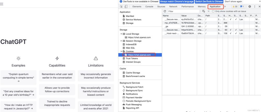261x112 pixels.
Task: Open Manifest in Application section
Action: pyautogui.click(x=130, y=16)
